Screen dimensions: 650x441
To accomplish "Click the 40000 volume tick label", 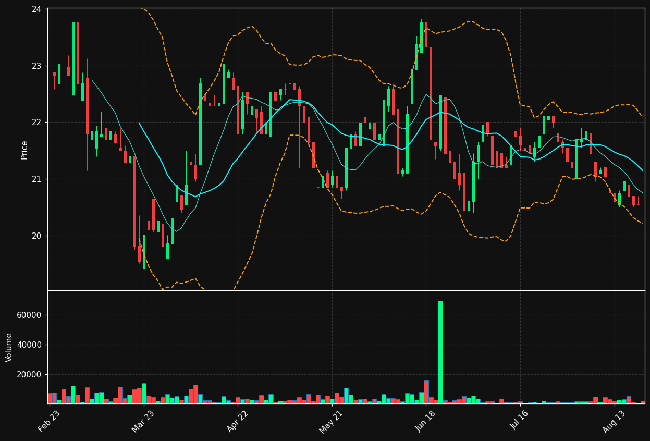I will pos(29,345).
